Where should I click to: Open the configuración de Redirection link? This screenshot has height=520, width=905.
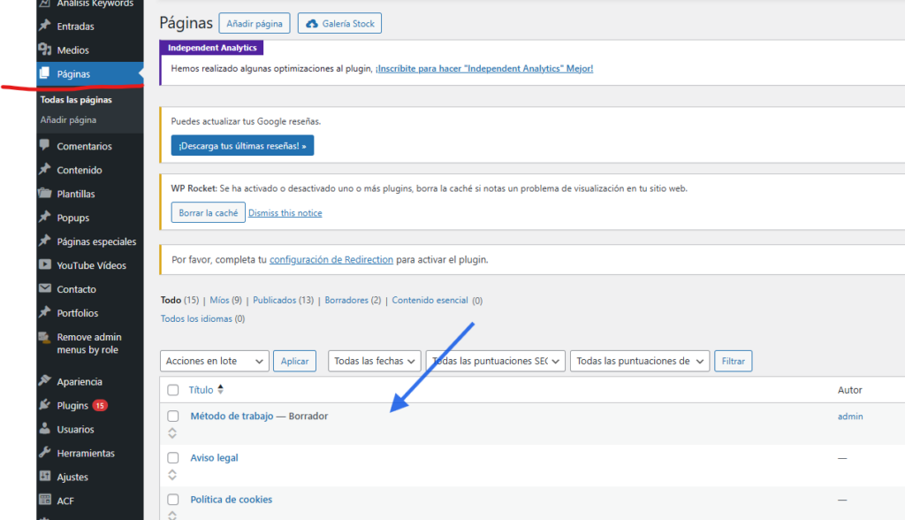click(331, 260)
